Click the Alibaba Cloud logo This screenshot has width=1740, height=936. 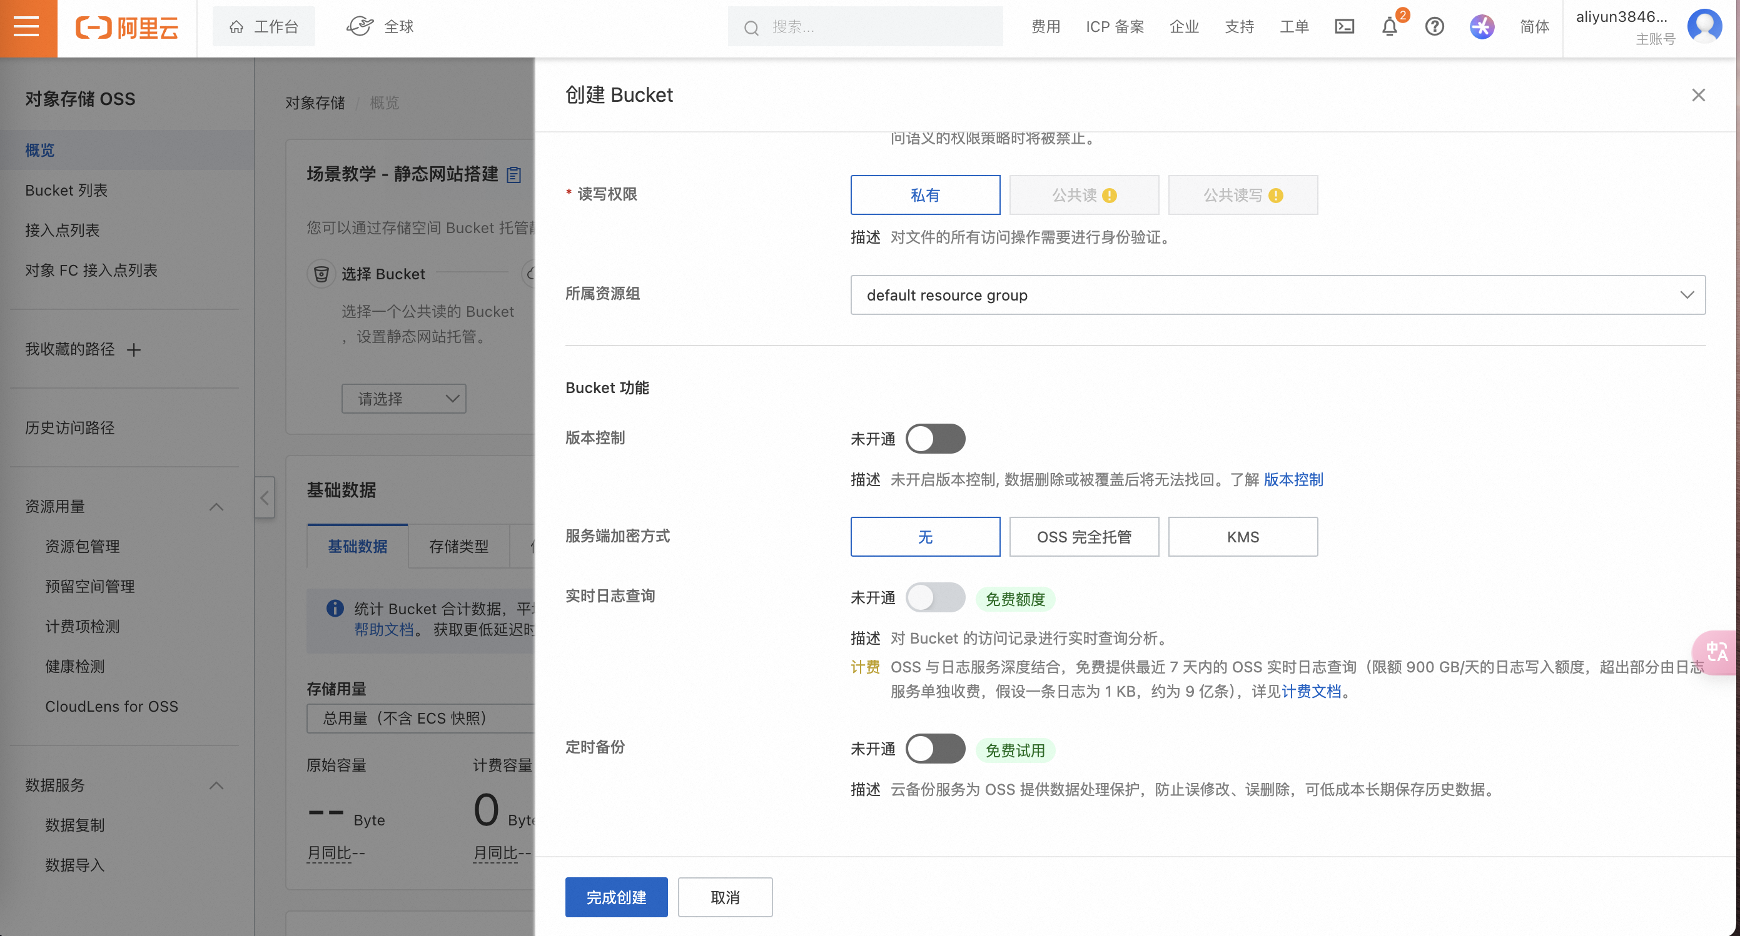[x=127, y=27]
